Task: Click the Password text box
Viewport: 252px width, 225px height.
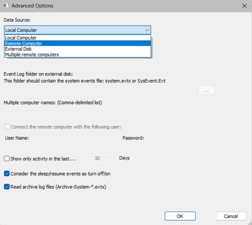Action: click(204, 137)
